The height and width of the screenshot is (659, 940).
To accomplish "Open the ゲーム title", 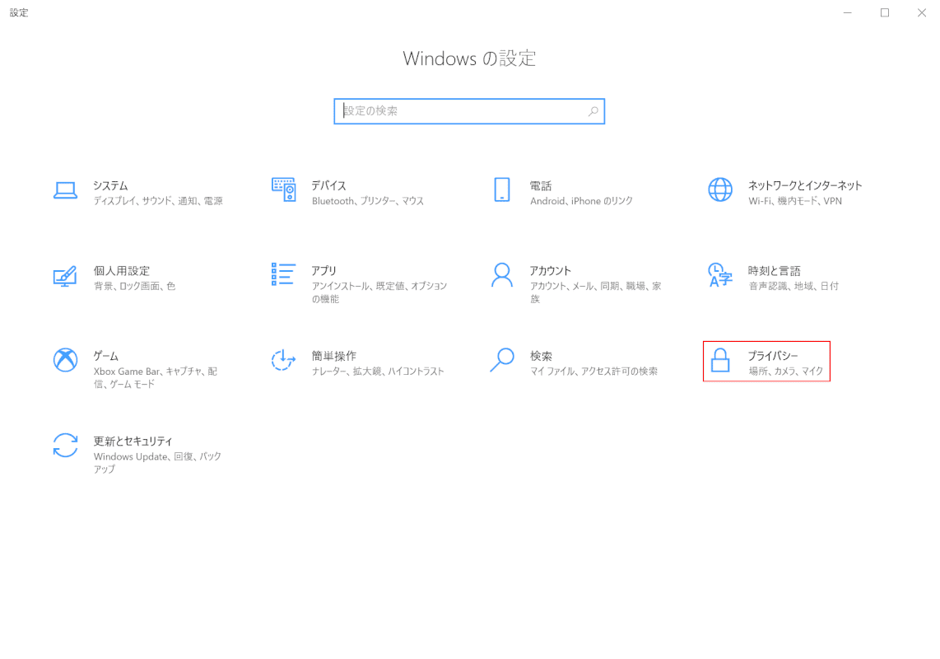I will pyautogui.click(x=105, y=356).
